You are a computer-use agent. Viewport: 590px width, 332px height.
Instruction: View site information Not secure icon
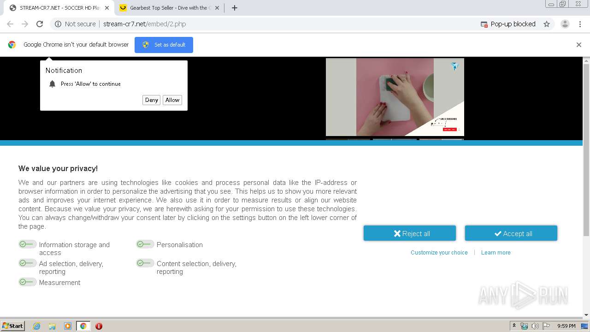[58, 24]
